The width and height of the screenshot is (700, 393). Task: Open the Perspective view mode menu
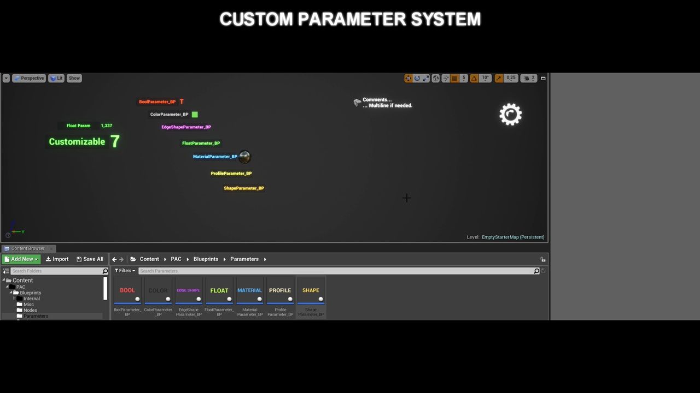29,78
